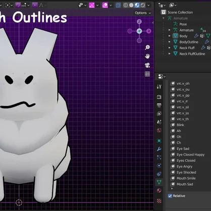Collapse the top Armature collection
The height and width of the screenshot is (211, 211).
[164, 18]
